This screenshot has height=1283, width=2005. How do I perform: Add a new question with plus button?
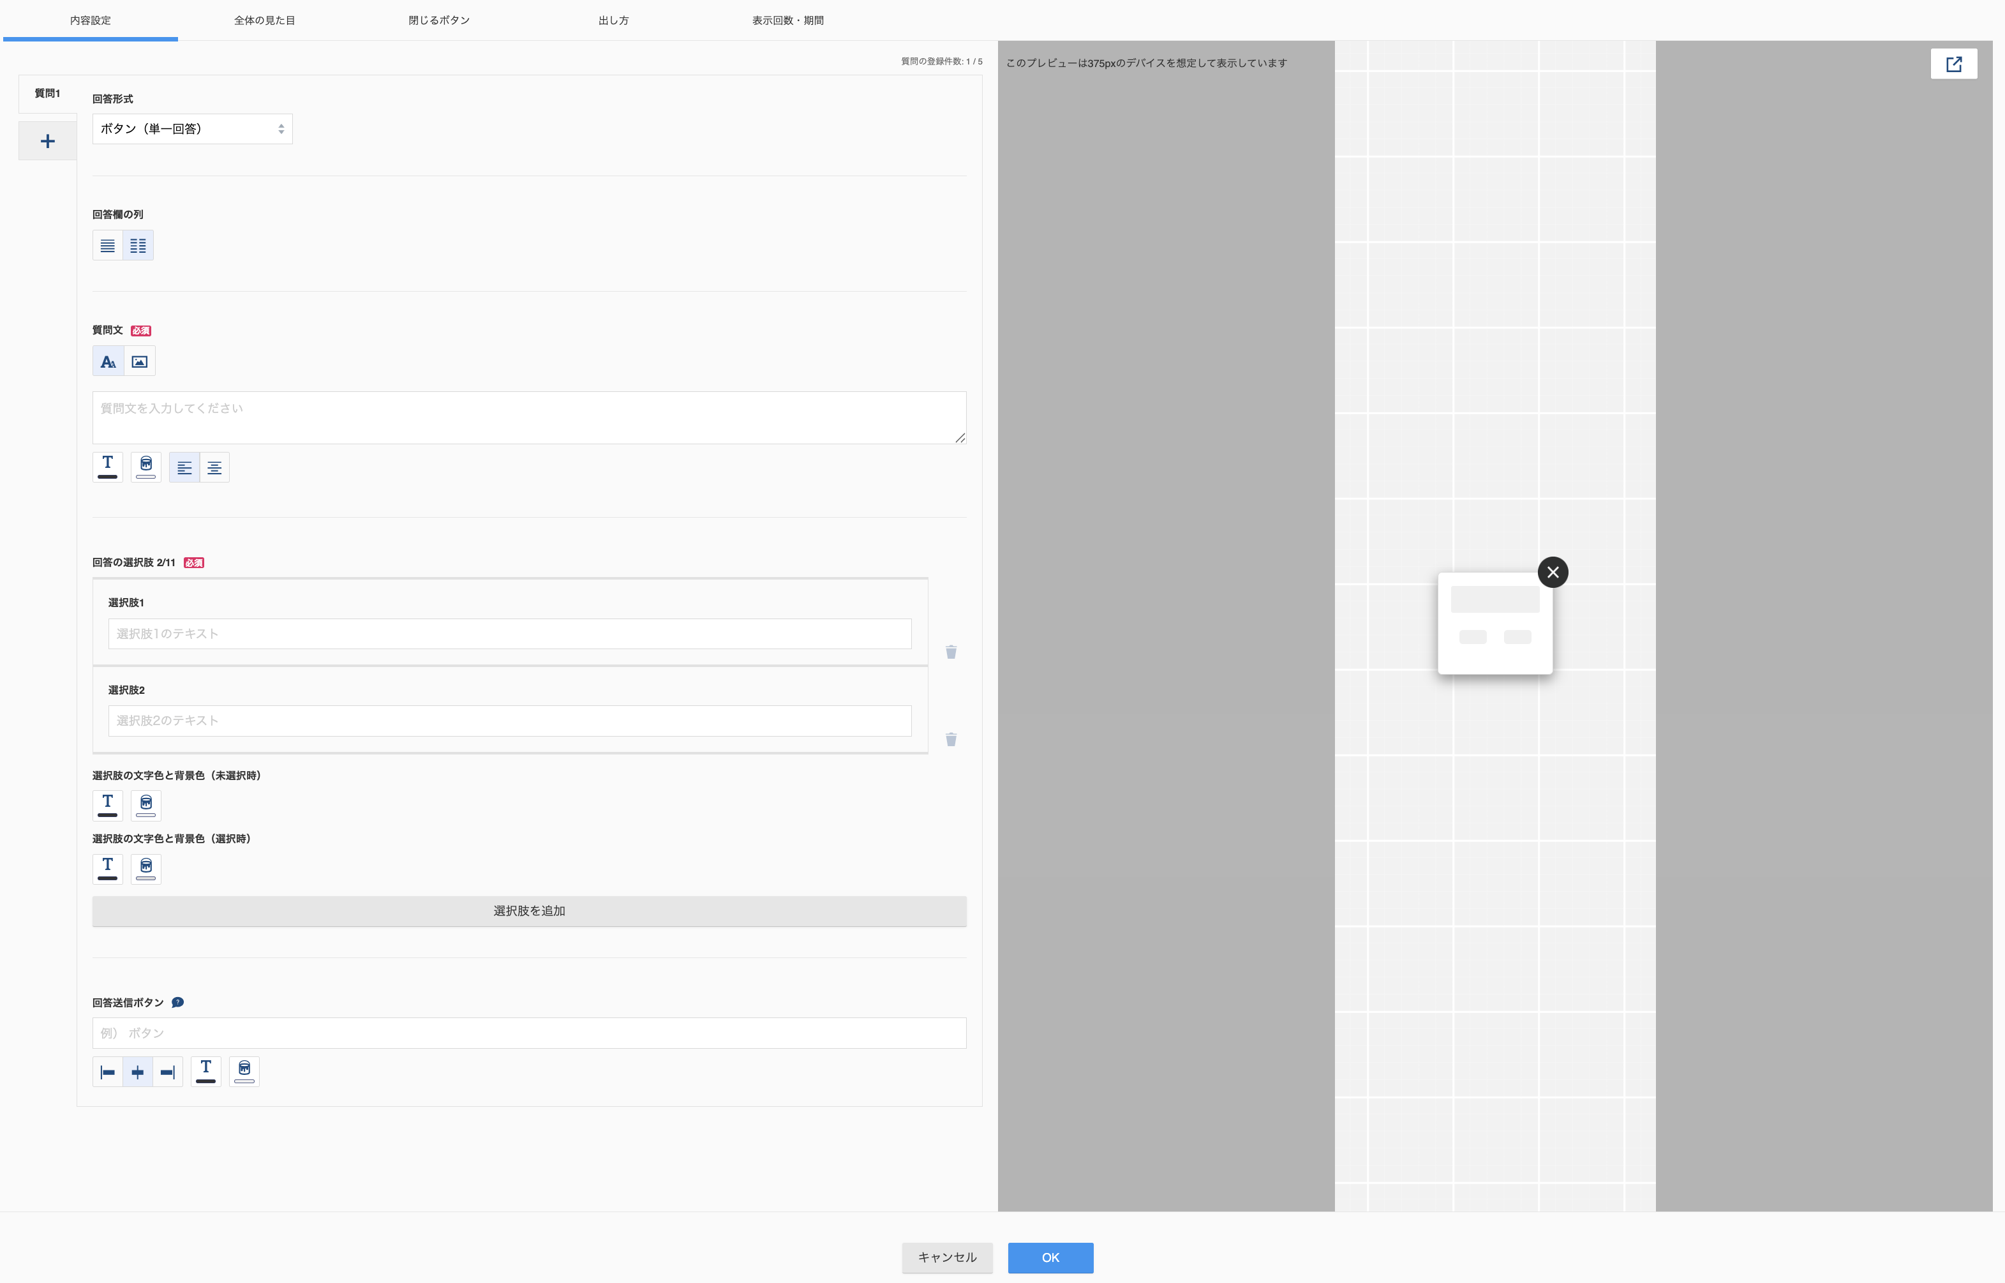point(47,141)
